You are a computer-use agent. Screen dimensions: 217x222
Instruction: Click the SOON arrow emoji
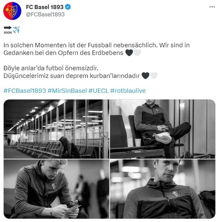[x=8, y=30]
